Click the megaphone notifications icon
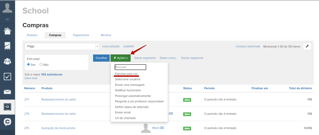This screenshot has width=319, height=135. pos(7,19)
